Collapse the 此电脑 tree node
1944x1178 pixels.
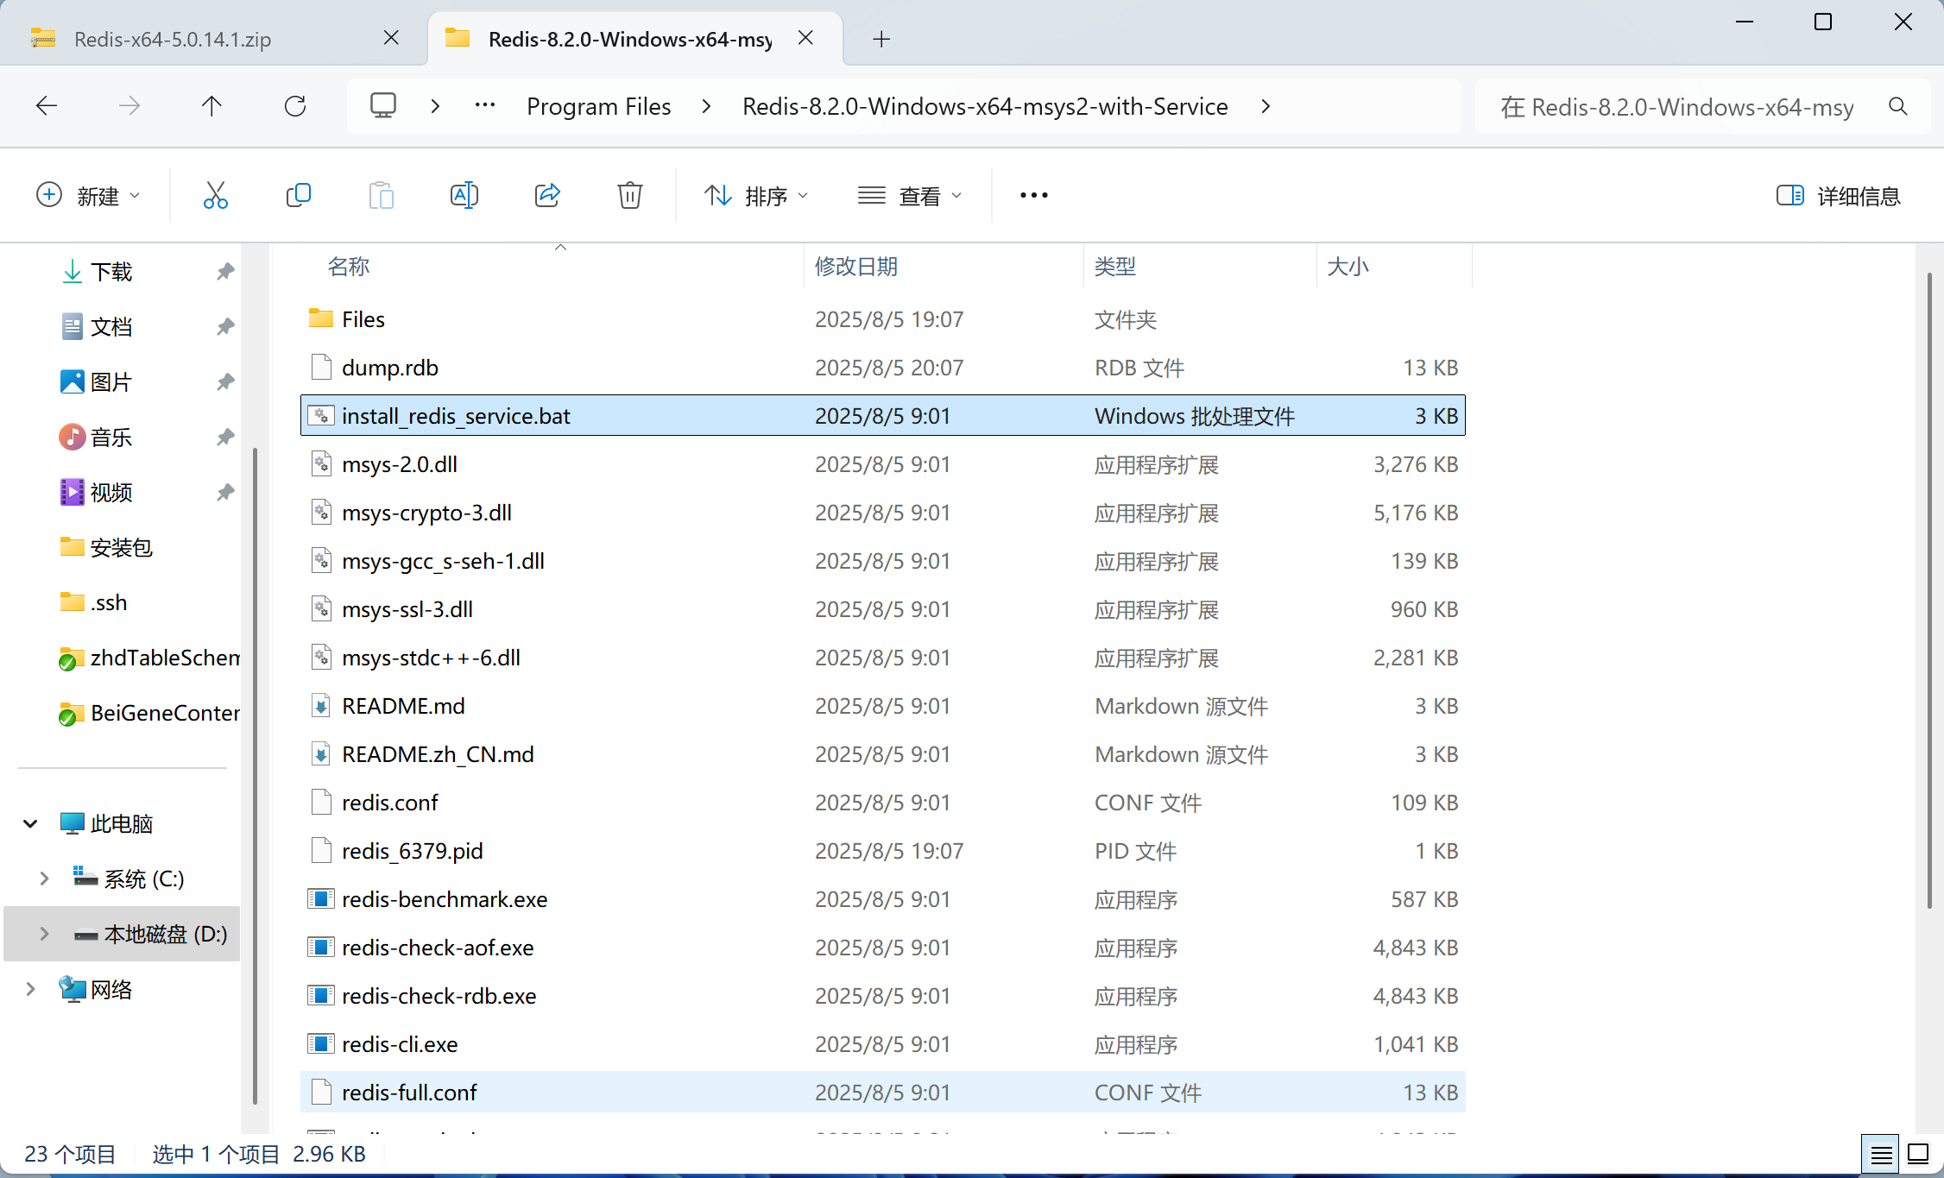30,824
